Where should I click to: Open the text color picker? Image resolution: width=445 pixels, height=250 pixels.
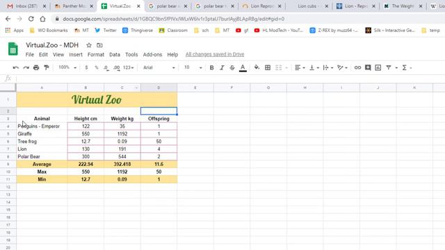pyautogui.click(x=243, y=68)
